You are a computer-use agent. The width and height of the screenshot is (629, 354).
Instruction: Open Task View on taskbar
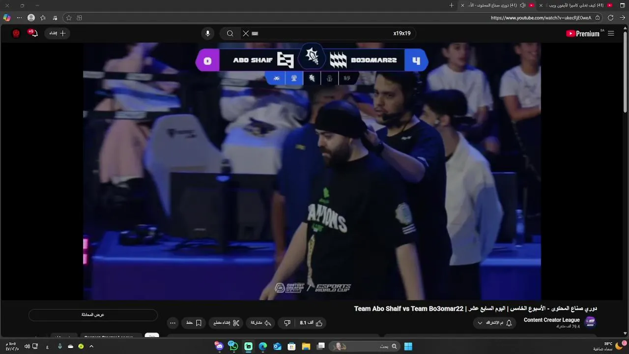tap(321, 347)
